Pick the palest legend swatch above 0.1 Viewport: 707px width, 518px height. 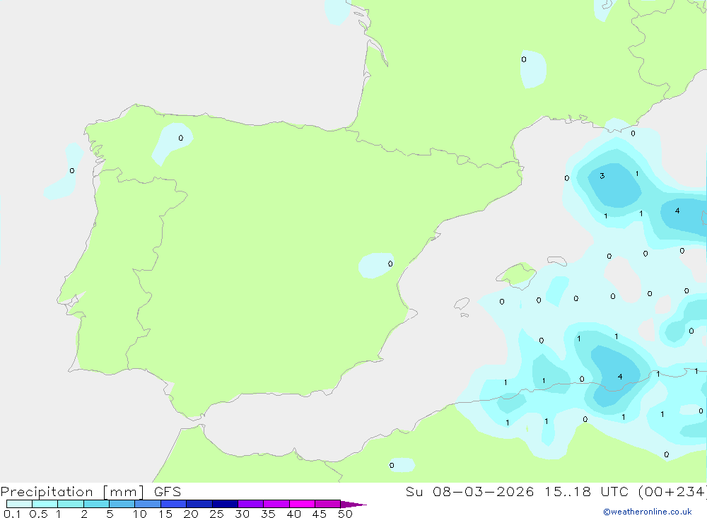click(x=19, y=504)
